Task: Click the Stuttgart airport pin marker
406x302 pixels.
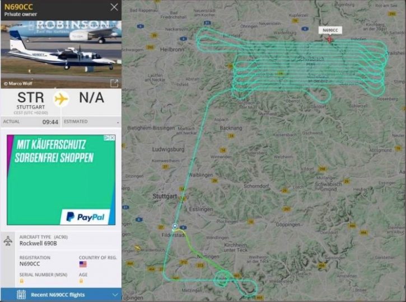Action: (x=175, y=226)
